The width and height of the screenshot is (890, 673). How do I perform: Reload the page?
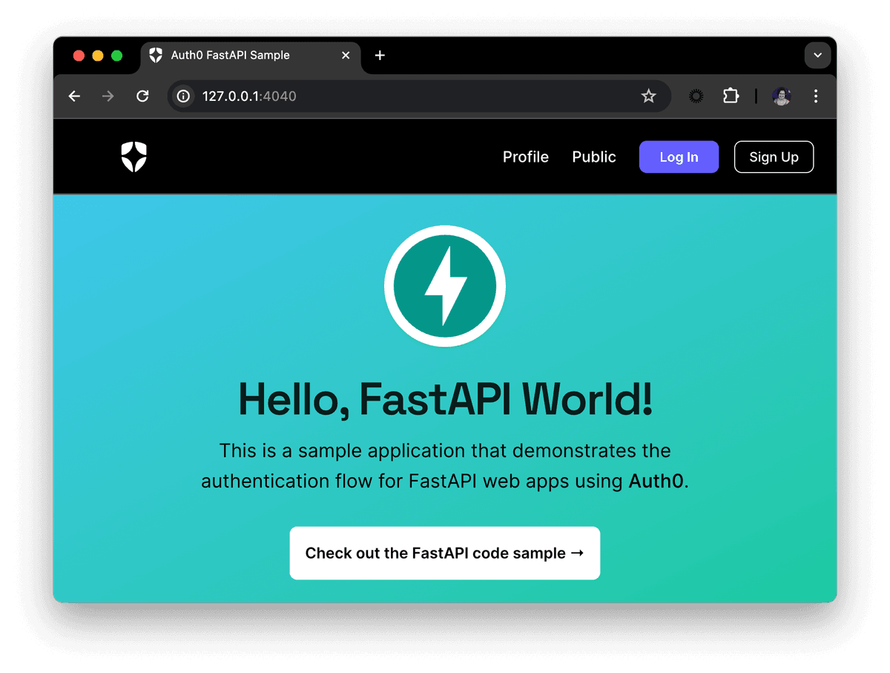point(142,96)
